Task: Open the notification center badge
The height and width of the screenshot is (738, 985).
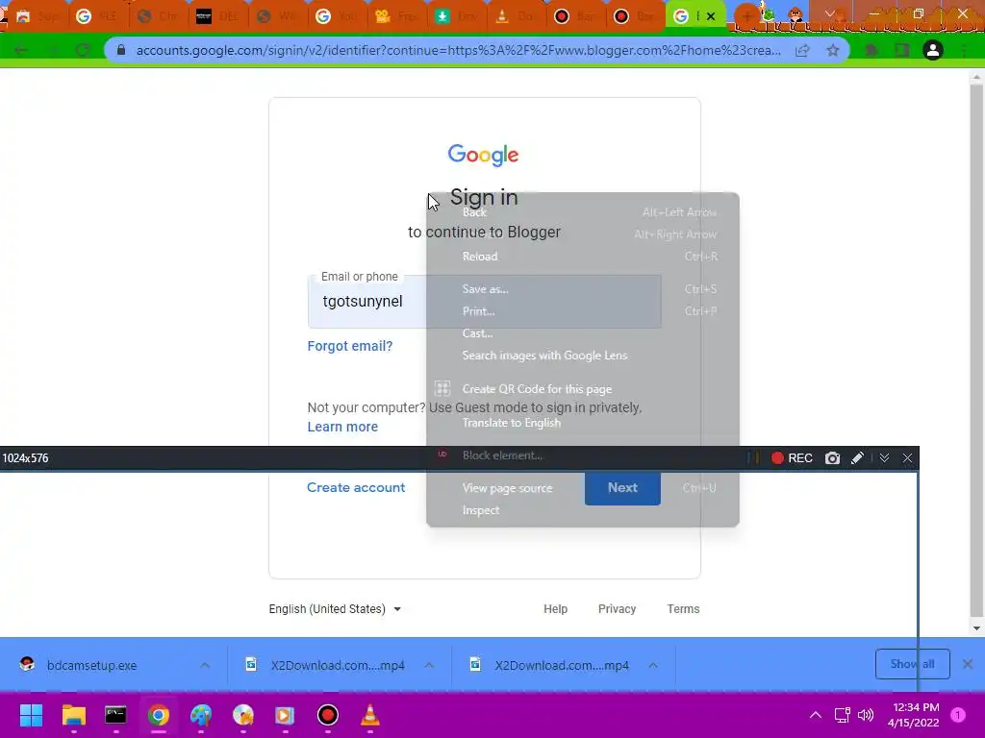Action: [x=958, y=715]
